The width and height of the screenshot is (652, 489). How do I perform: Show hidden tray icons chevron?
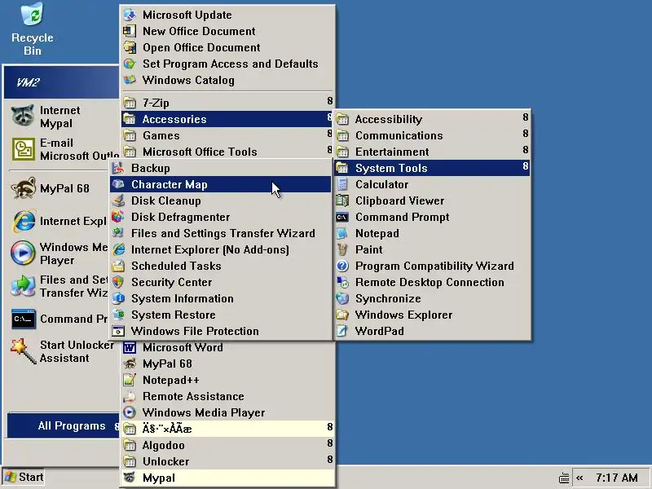(x=579, y=478)
